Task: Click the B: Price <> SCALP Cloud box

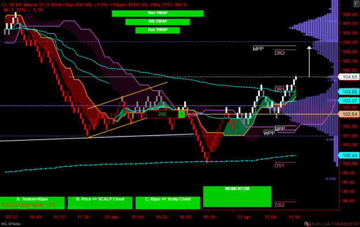Action: click(x=100, y=203)
